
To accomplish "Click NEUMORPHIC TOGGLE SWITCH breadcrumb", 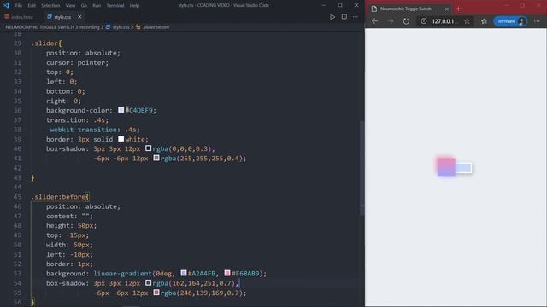I will [x=39, y=26].
